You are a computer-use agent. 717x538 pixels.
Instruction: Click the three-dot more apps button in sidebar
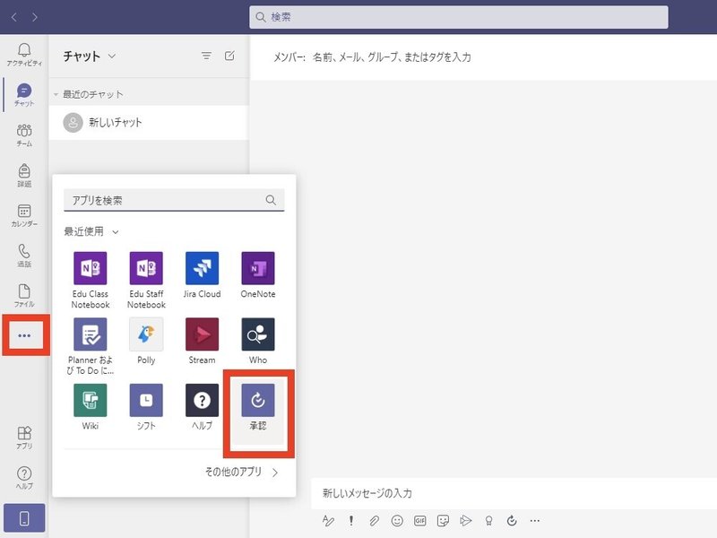pos(24,335)
